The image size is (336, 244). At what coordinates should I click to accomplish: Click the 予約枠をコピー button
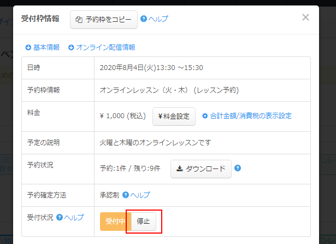[x=103, y=19]
